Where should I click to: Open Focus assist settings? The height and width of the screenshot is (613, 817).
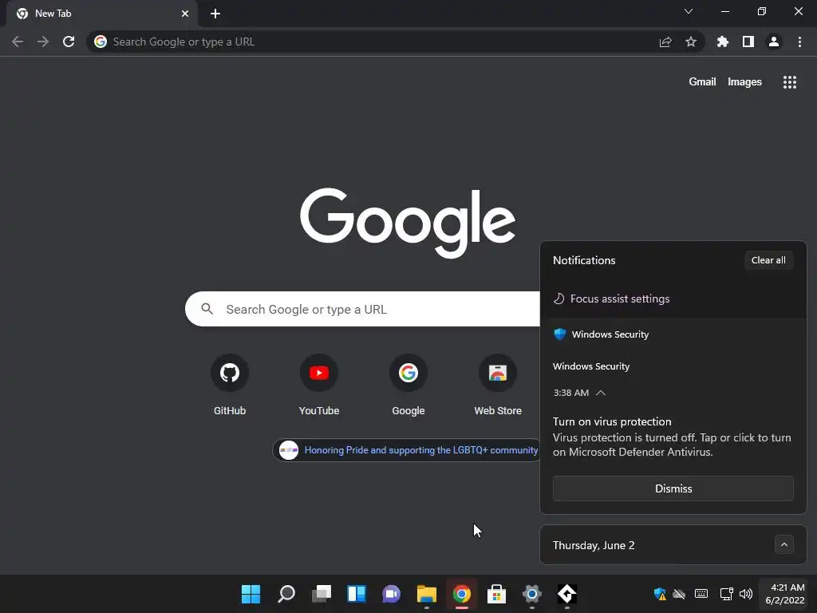click(x=611, y=299)
